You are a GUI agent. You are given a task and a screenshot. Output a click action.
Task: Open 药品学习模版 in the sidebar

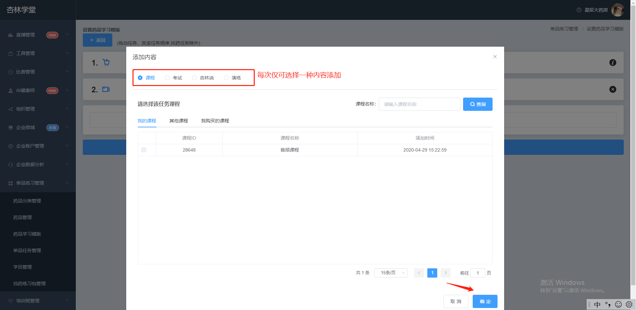(27, 234)
